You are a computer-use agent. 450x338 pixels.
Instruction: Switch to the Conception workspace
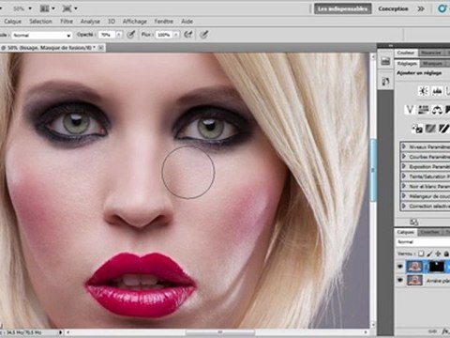coord(393,8)
